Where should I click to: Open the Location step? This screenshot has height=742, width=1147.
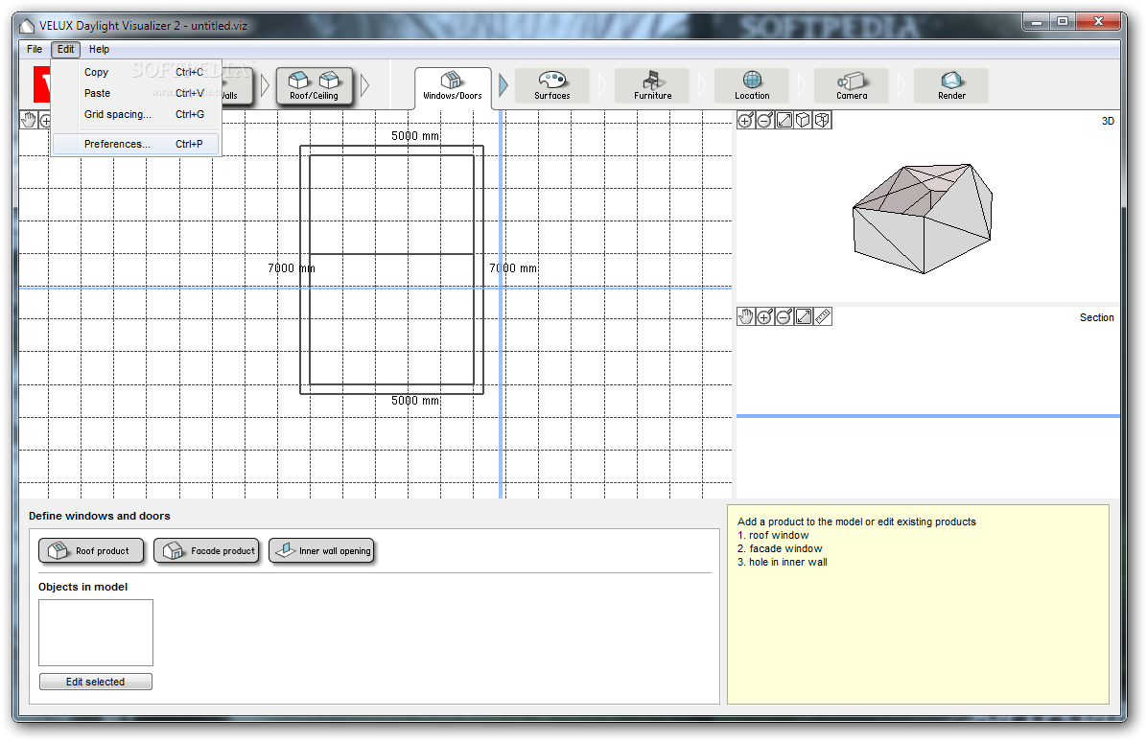point(752,86)
